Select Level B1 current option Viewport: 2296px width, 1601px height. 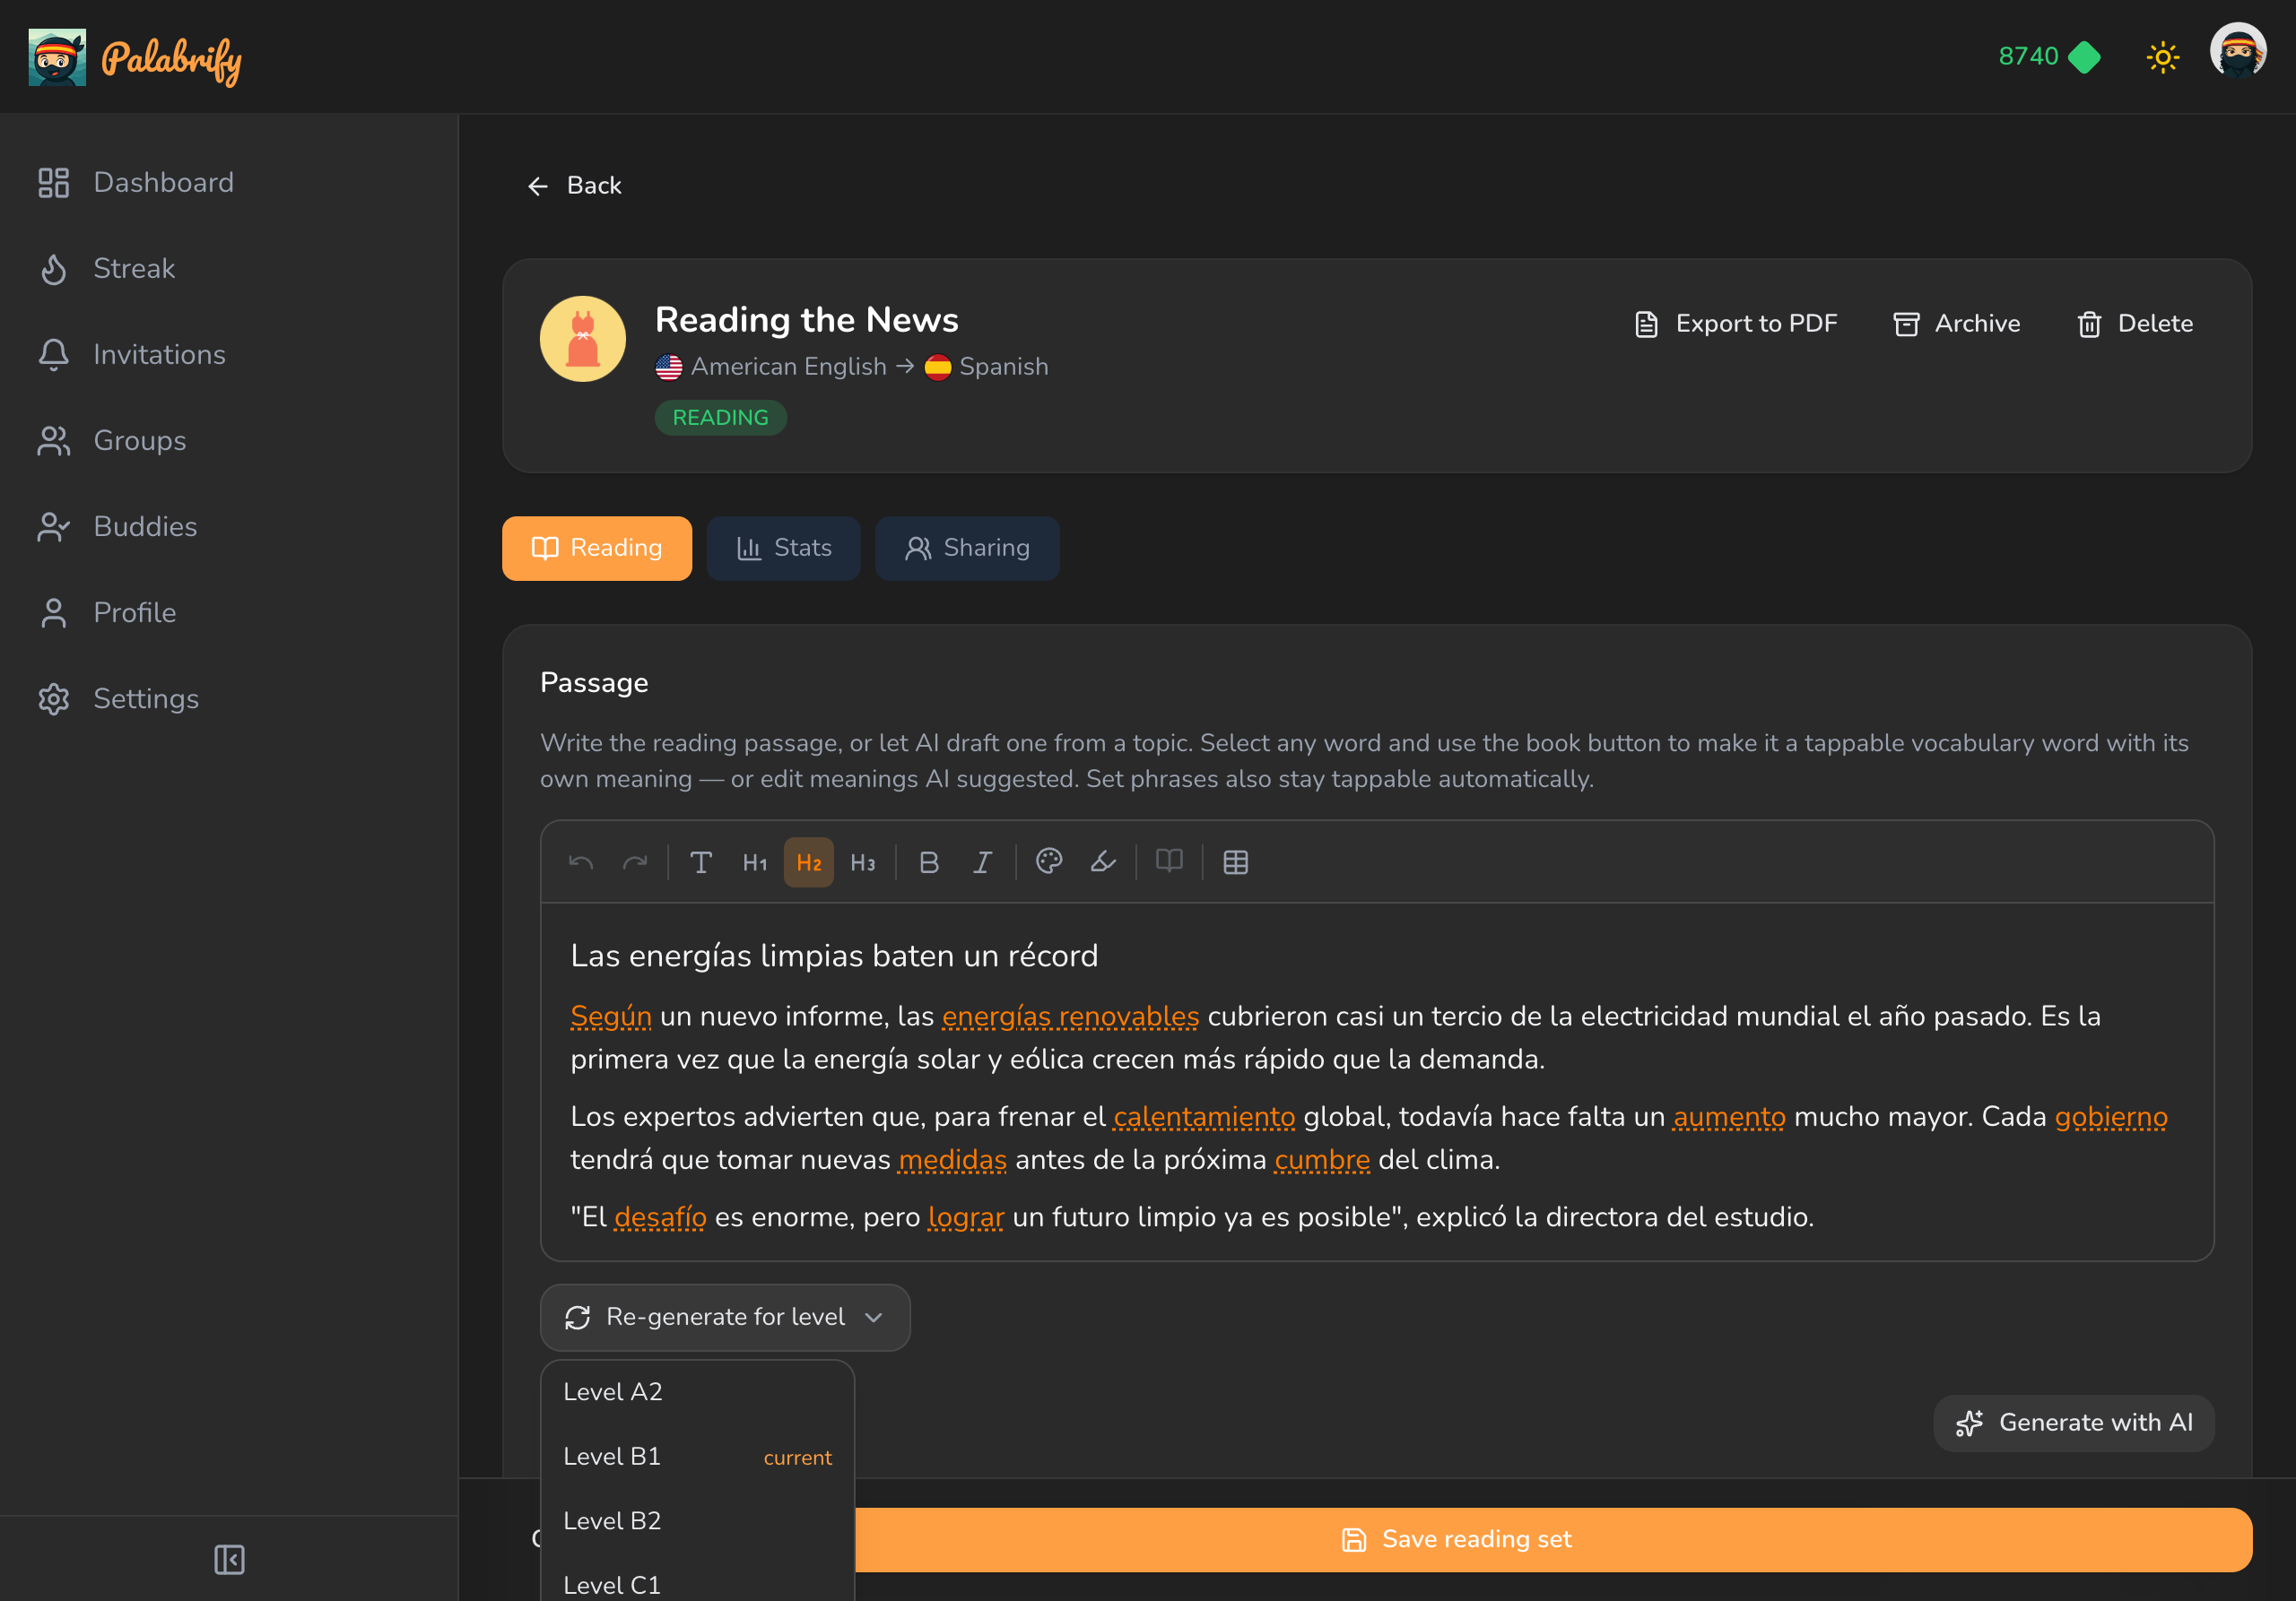point(697,1457)
